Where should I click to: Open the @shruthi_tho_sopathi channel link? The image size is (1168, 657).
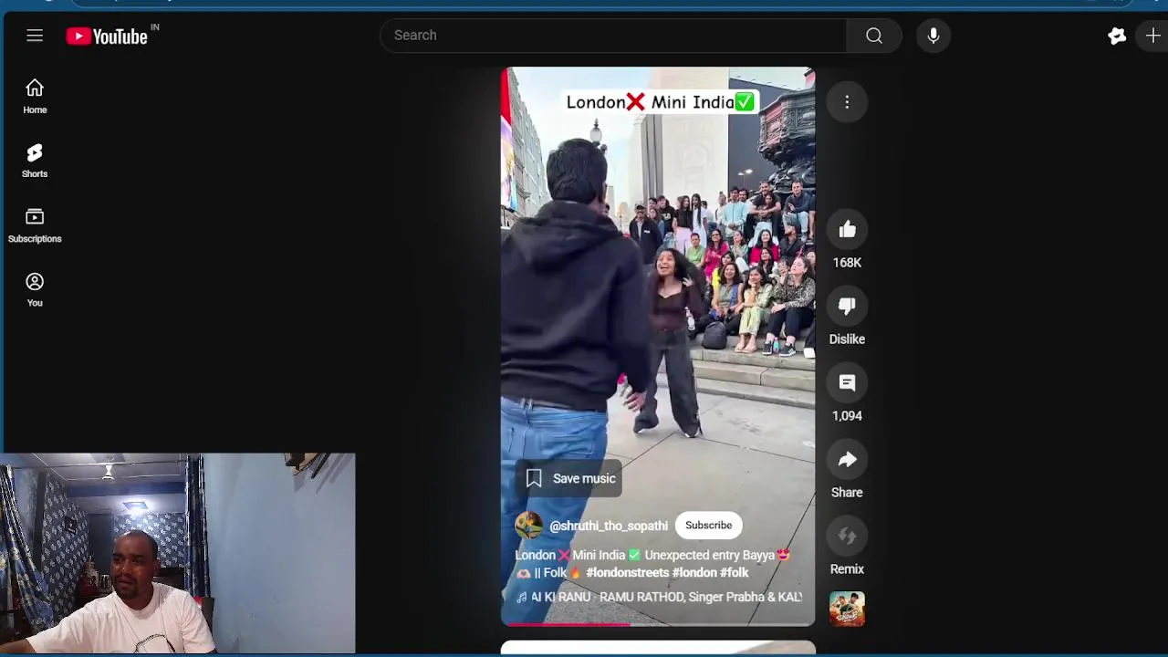609,526
